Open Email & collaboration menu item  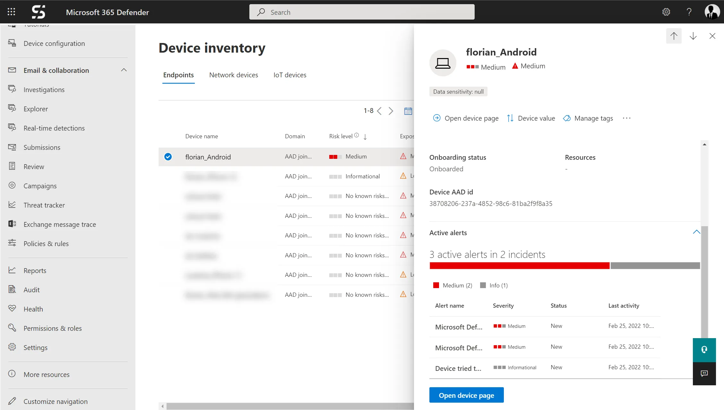point(56,70)
